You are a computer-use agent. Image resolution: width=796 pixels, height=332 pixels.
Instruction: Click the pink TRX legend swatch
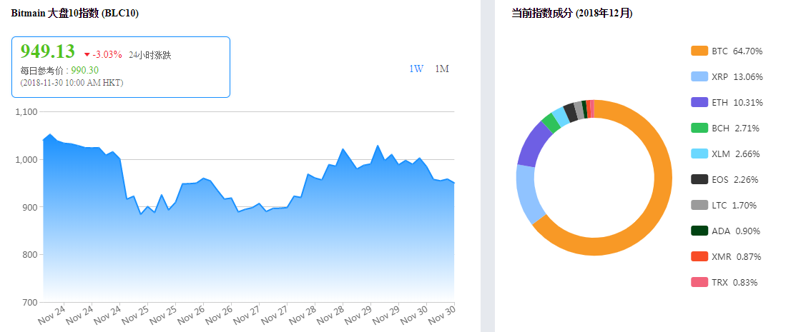pos(699,282)
